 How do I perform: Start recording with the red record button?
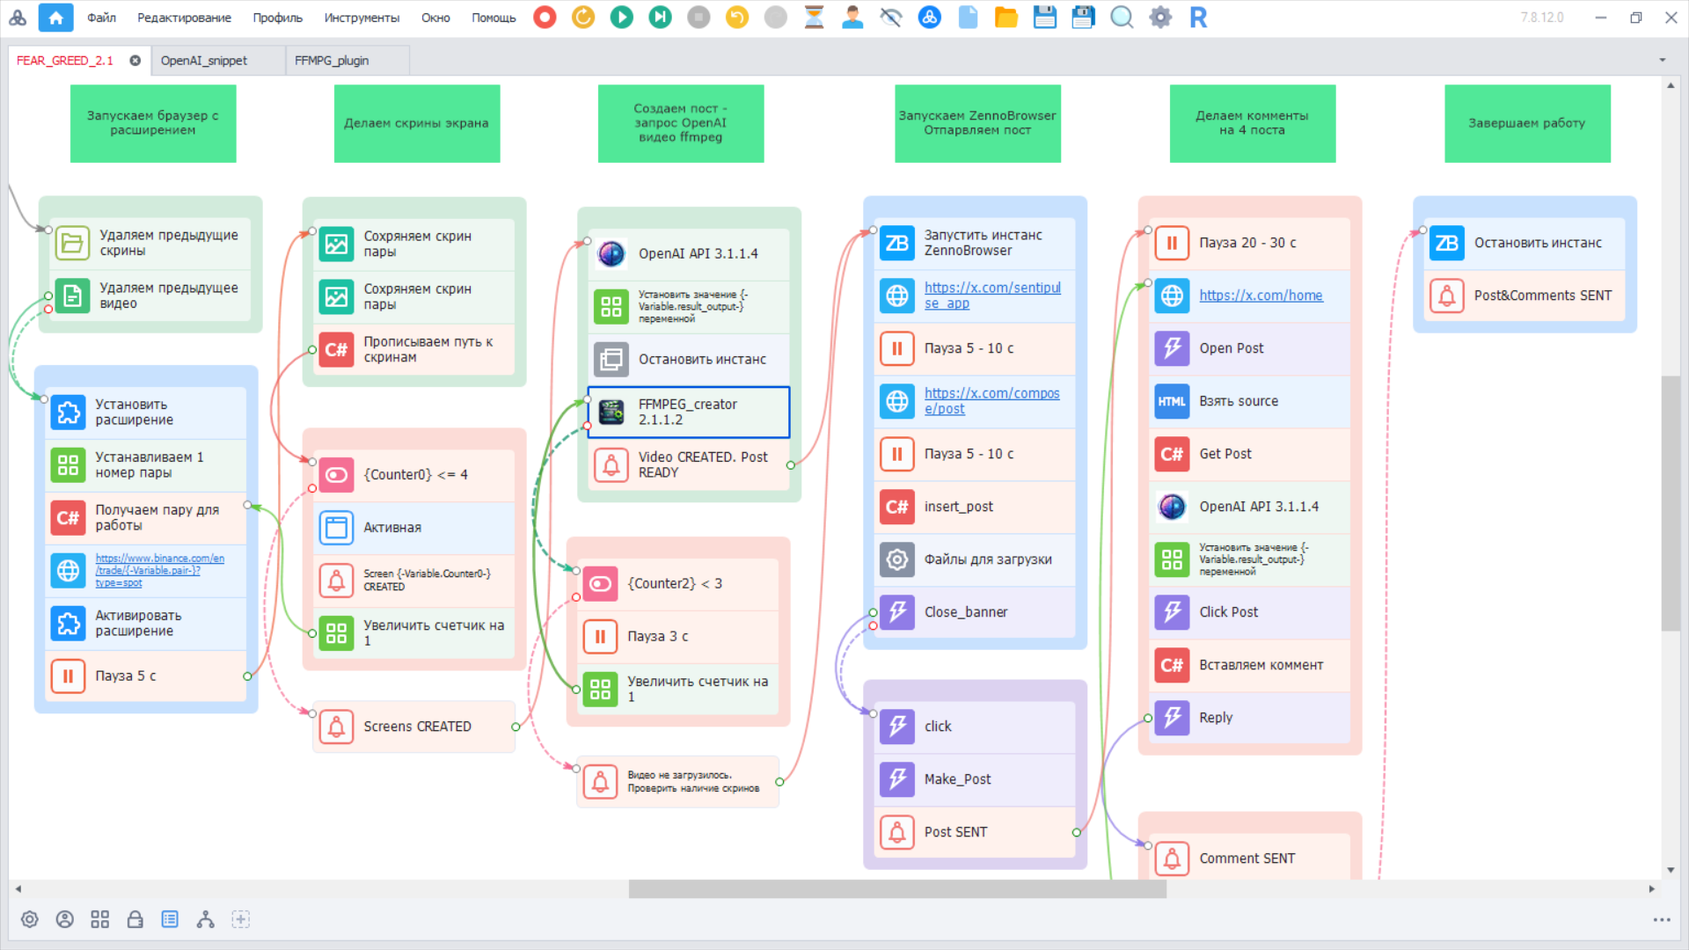click(x=545, y=18)
